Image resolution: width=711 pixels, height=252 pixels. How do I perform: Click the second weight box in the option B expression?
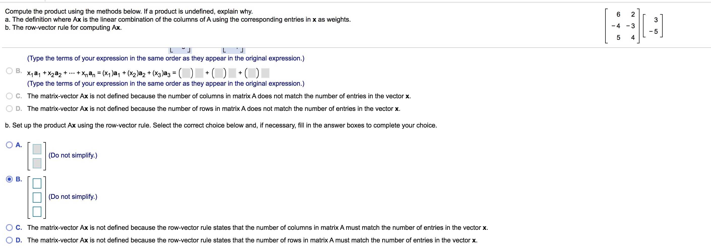coord(219,73)
